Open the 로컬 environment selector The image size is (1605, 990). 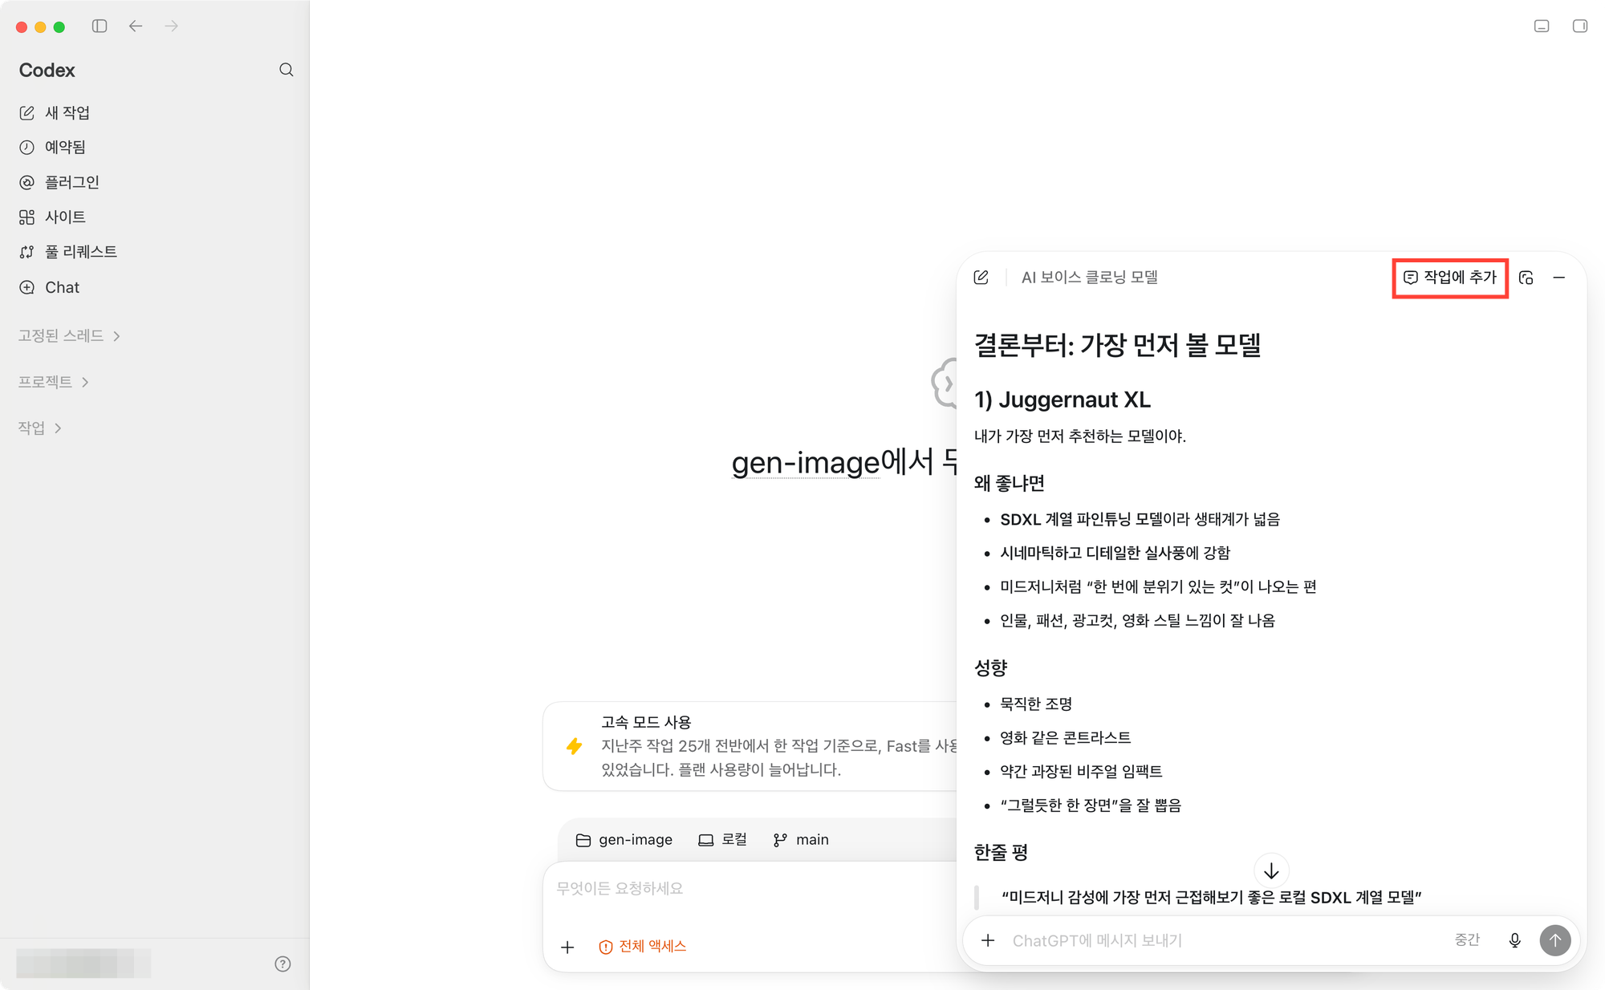coord(722,840)
